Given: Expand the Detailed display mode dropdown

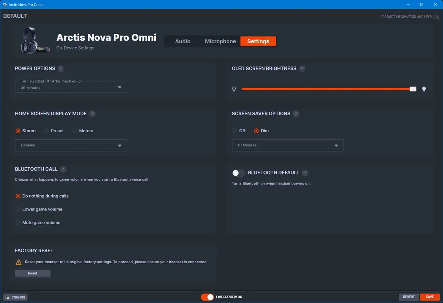Looking at the screenshot, I should pyautogui.click(x=71, y=145).
